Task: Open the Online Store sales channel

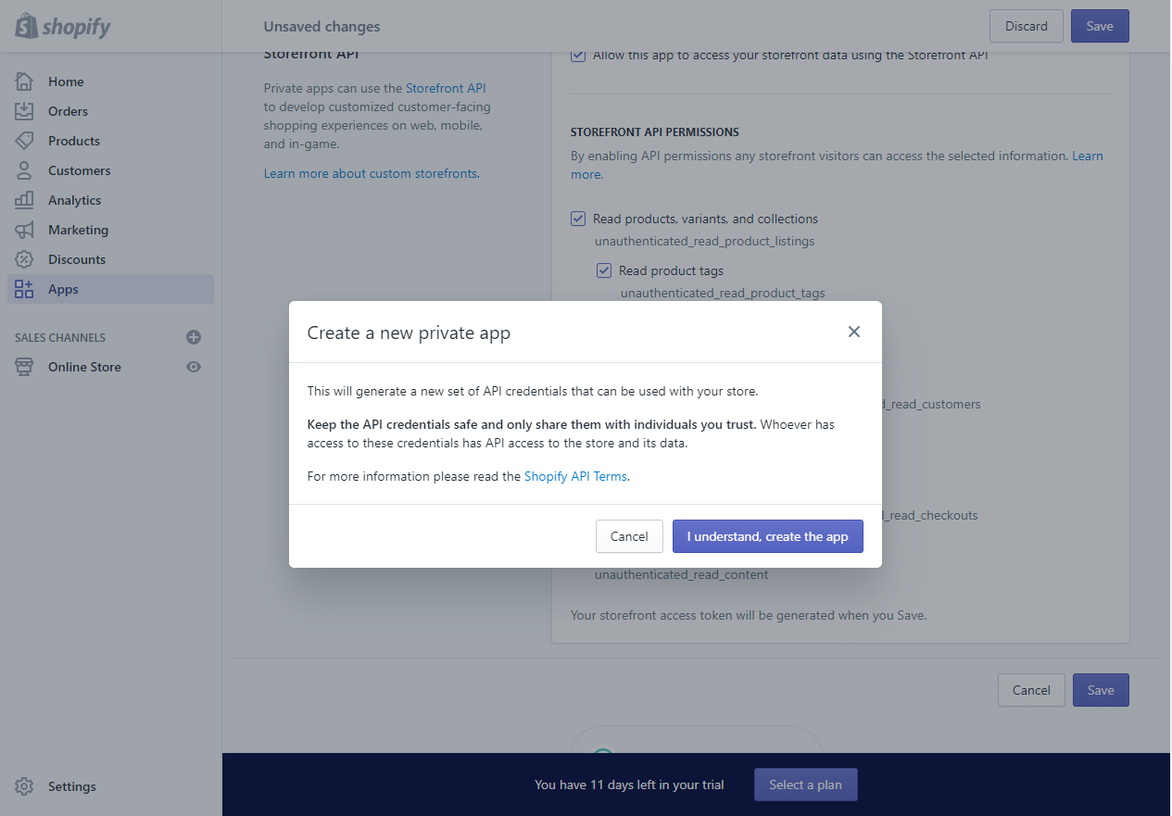Action: tap(84, 367)
